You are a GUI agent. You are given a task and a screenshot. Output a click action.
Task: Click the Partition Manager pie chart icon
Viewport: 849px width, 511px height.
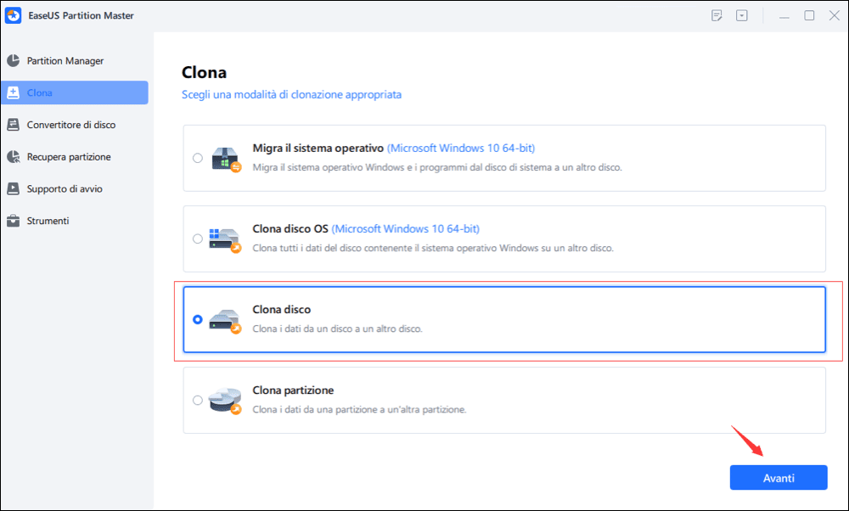pos(13,60)
